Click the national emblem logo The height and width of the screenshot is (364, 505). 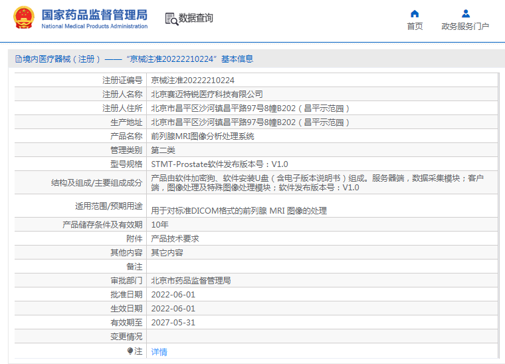click(x=24, y=17)
